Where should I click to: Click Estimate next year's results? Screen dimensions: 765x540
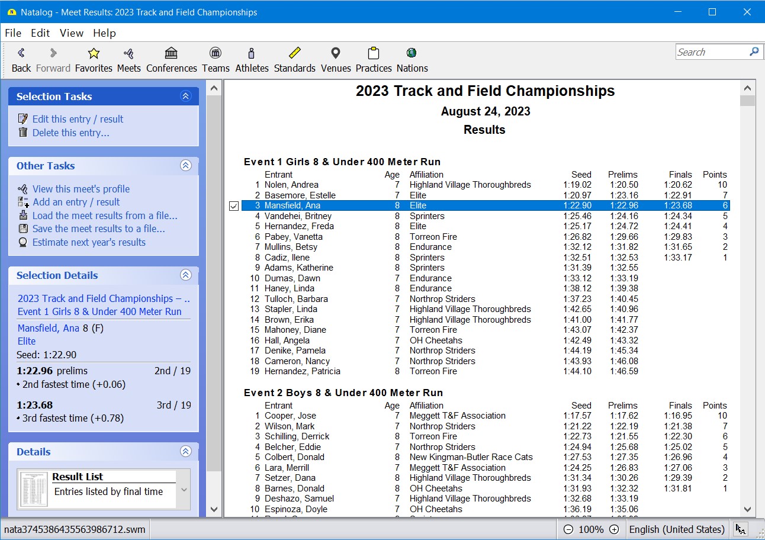[89, 242]
